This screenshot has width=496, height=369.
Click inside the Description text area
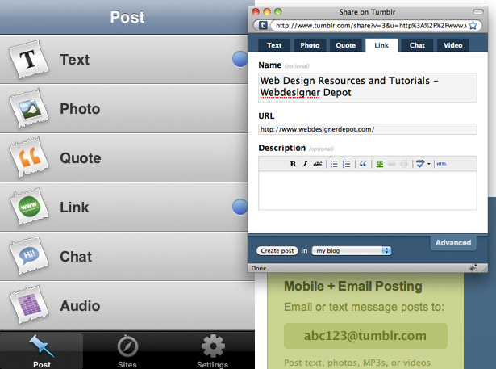pyautogui.click(x=368, y=191)
